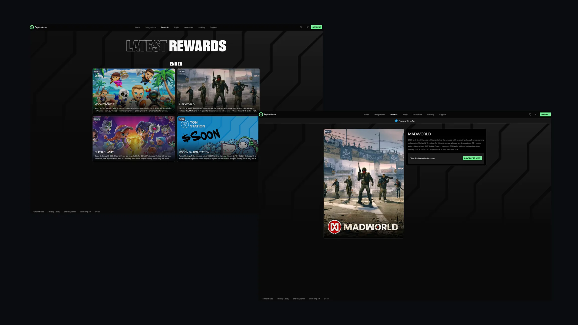The height and width of the screenshot is (325, 578).
Task: Click CONNECT button in Madworld detail window
Action: point(545,114)
